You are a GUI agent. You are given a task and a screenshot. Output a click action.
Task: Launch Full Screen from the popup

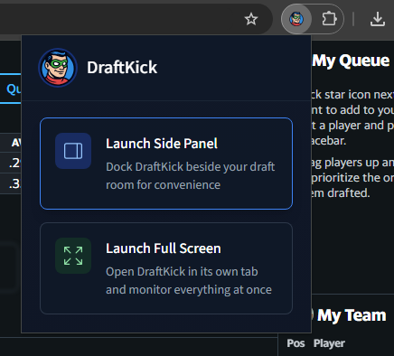(x=166, y=268)
